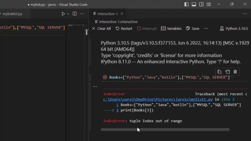The height and width of the screenshot is (141, 251).
Task: Restart the Python kernel
Action: [x=124, y=29]
